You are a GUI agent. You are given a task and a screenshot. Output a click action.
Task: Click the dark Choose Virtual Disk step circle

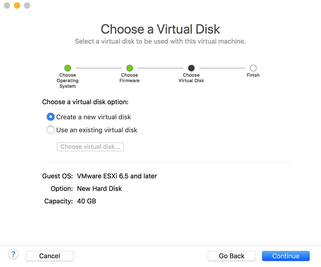pos(191,68)
